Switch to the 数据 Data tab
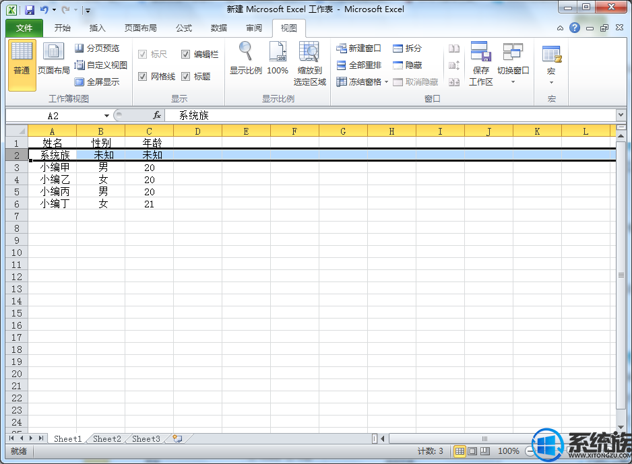632x464 pixels. (x=219, y=28)
